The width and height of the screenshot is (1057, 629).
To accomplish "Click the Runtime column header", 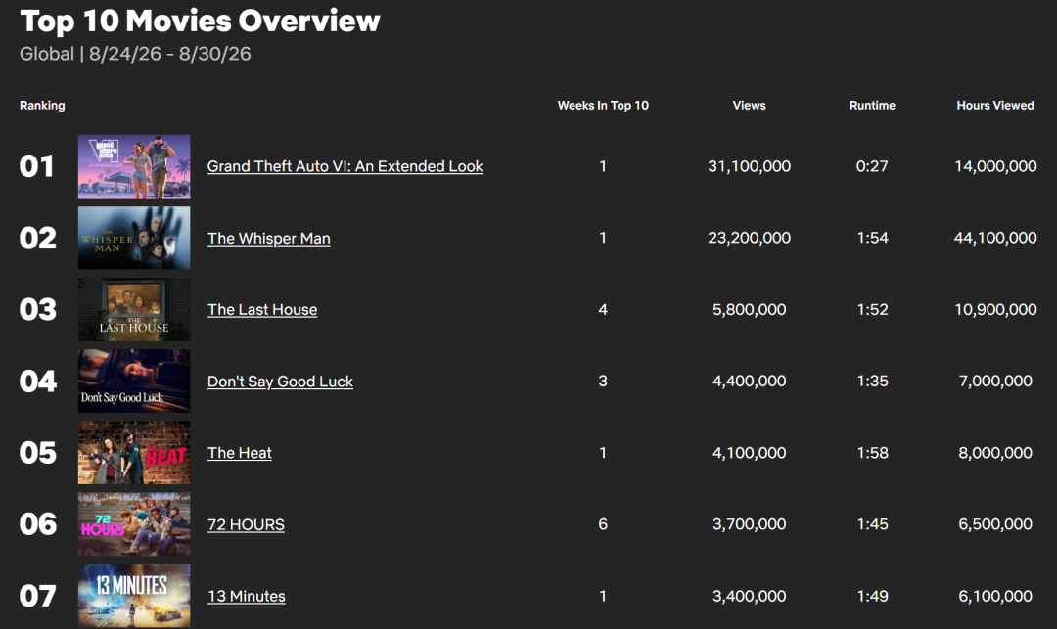I will 872,105.
